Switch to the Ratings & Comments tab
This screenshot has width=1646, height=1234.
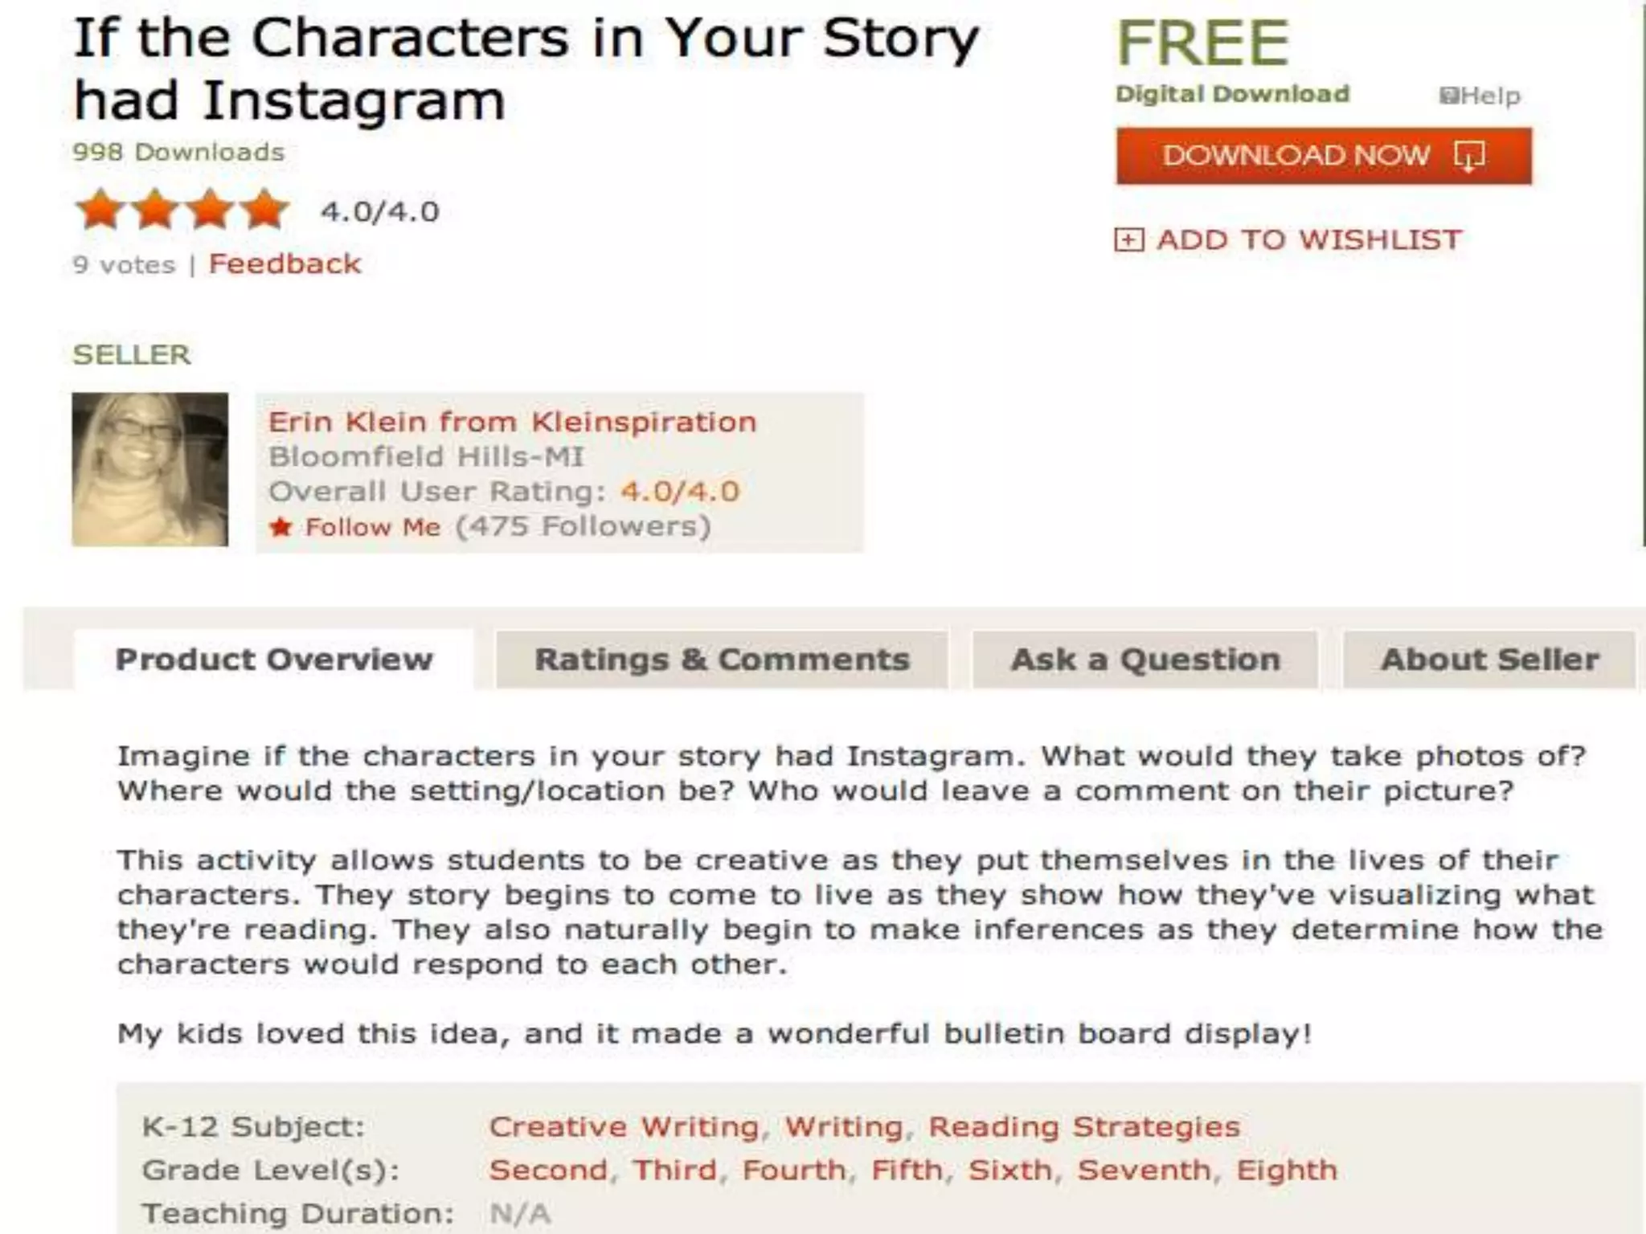[x=722, y=660]
